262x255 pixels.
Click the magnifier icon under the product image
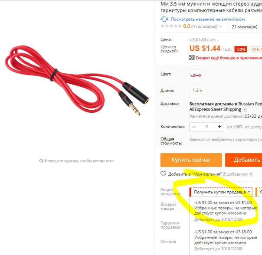41,161
